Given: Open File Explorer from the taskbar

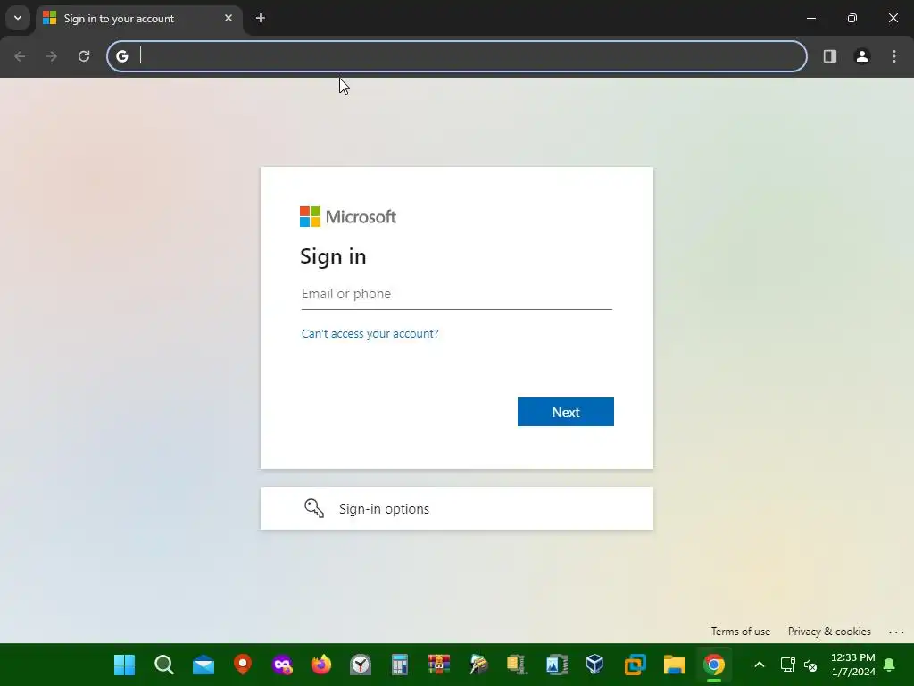Looking at the screenshot, I should click(x=675, y=665).
